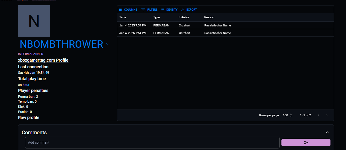The height and width of the screenshot is (150, 346).
Task: Open xboxgamertag.com Profile link
Action: 43,60
